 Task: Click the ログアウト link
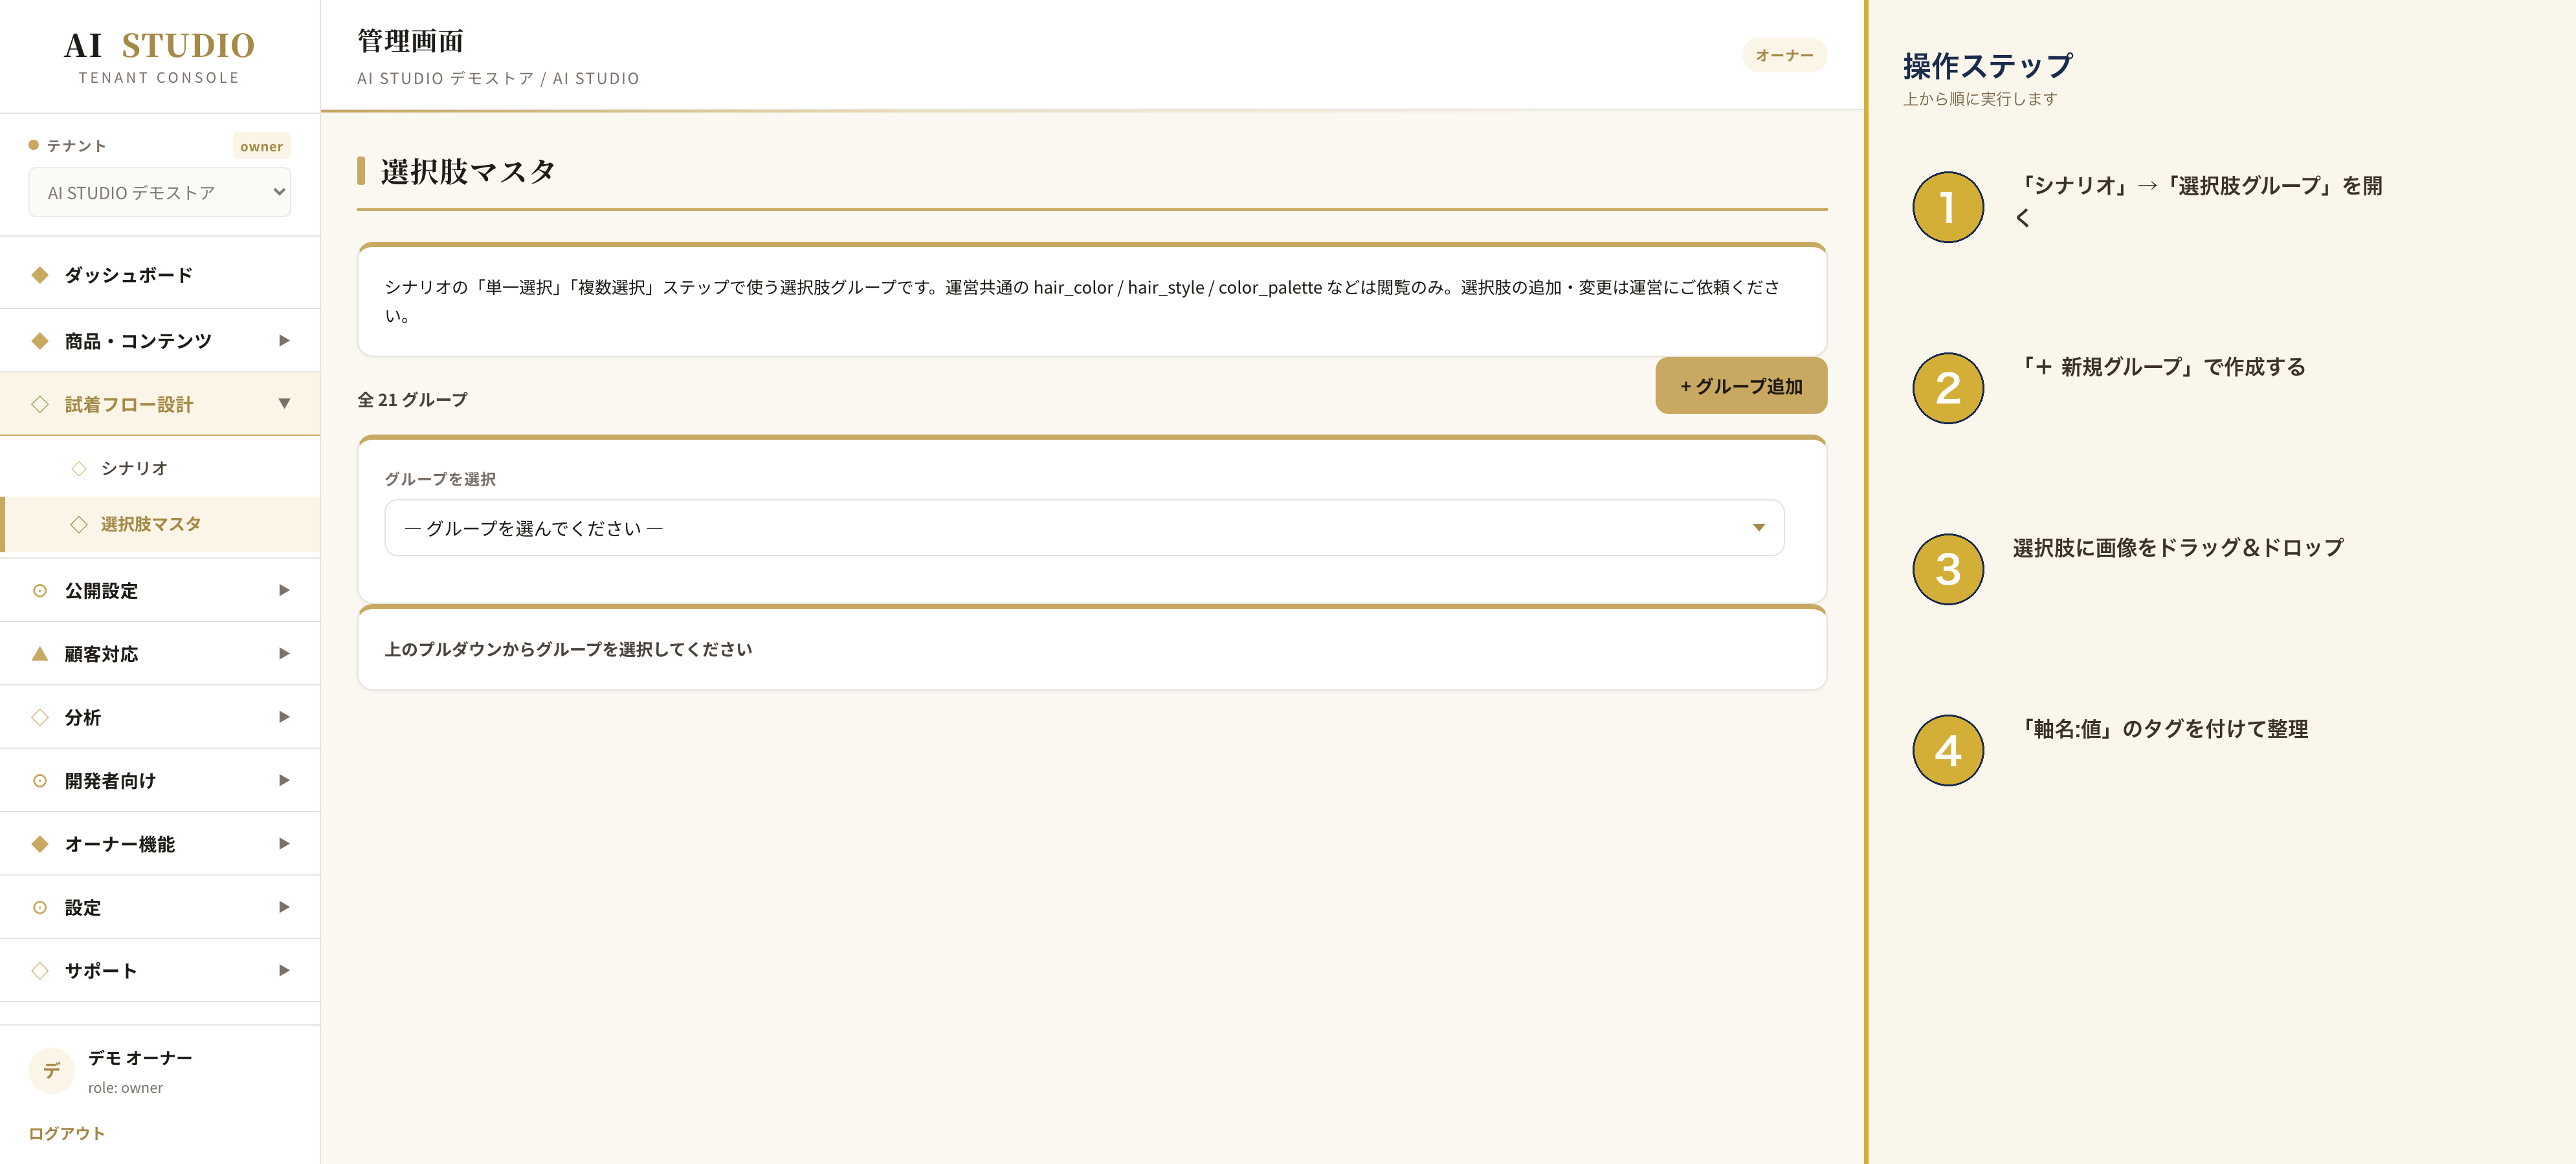pos(66,1133)
